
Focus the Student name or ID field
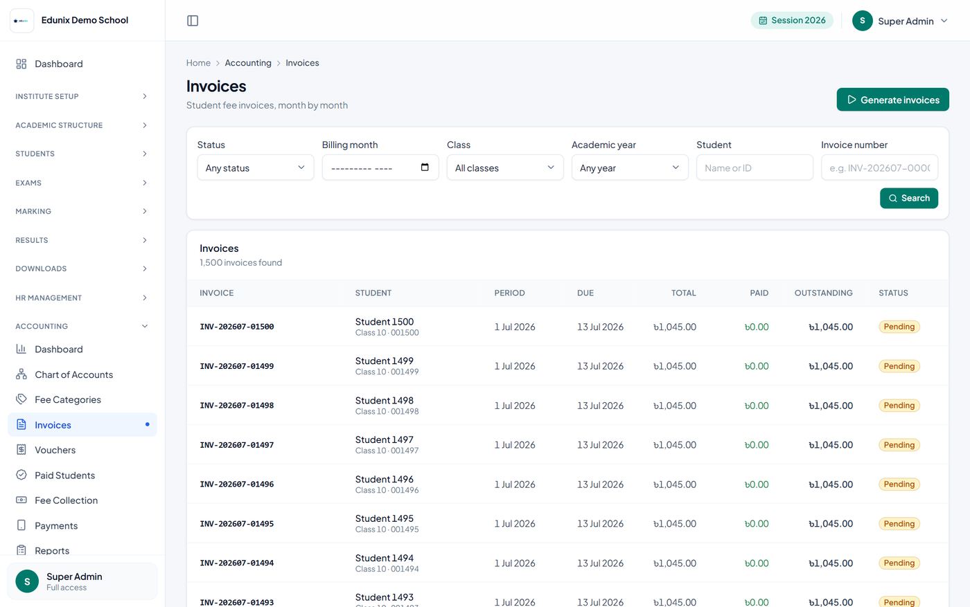coord(755,167)
